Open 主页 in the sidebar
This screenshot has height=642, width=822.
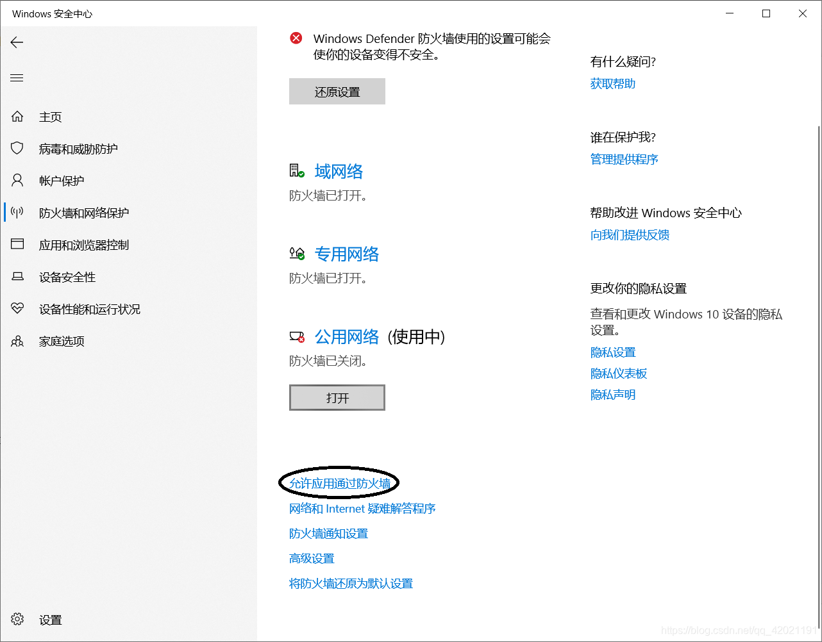51,117
